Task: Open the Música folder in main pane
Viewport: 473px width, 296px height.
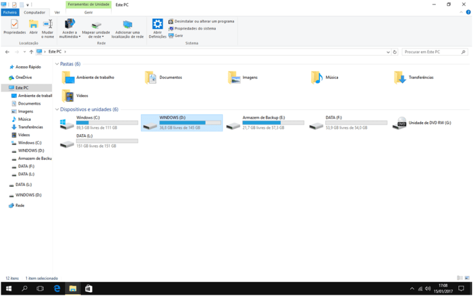Action: coord(317,77)
